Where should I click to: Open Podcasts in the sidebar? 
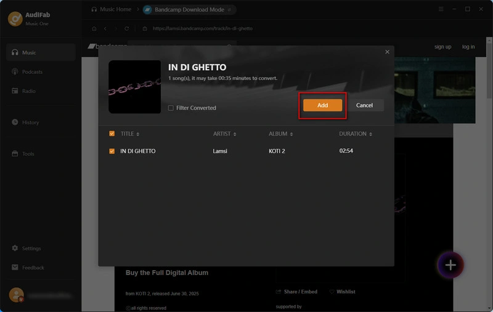pyautogui.click(x=41, y=71)
